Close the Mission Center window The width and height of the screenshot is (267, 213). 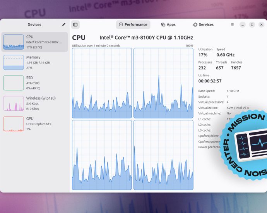pos(261,25)
